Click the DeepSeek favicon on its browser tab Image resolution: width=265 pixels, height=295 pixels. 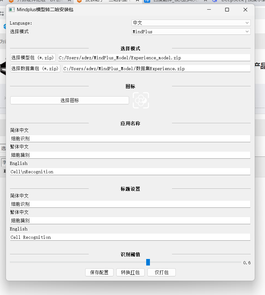[215, 2]
